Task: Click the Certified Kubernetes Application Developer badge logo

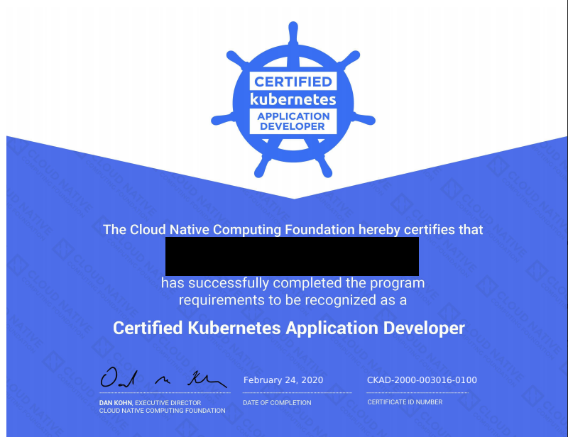Action: [x=293, y=100]
